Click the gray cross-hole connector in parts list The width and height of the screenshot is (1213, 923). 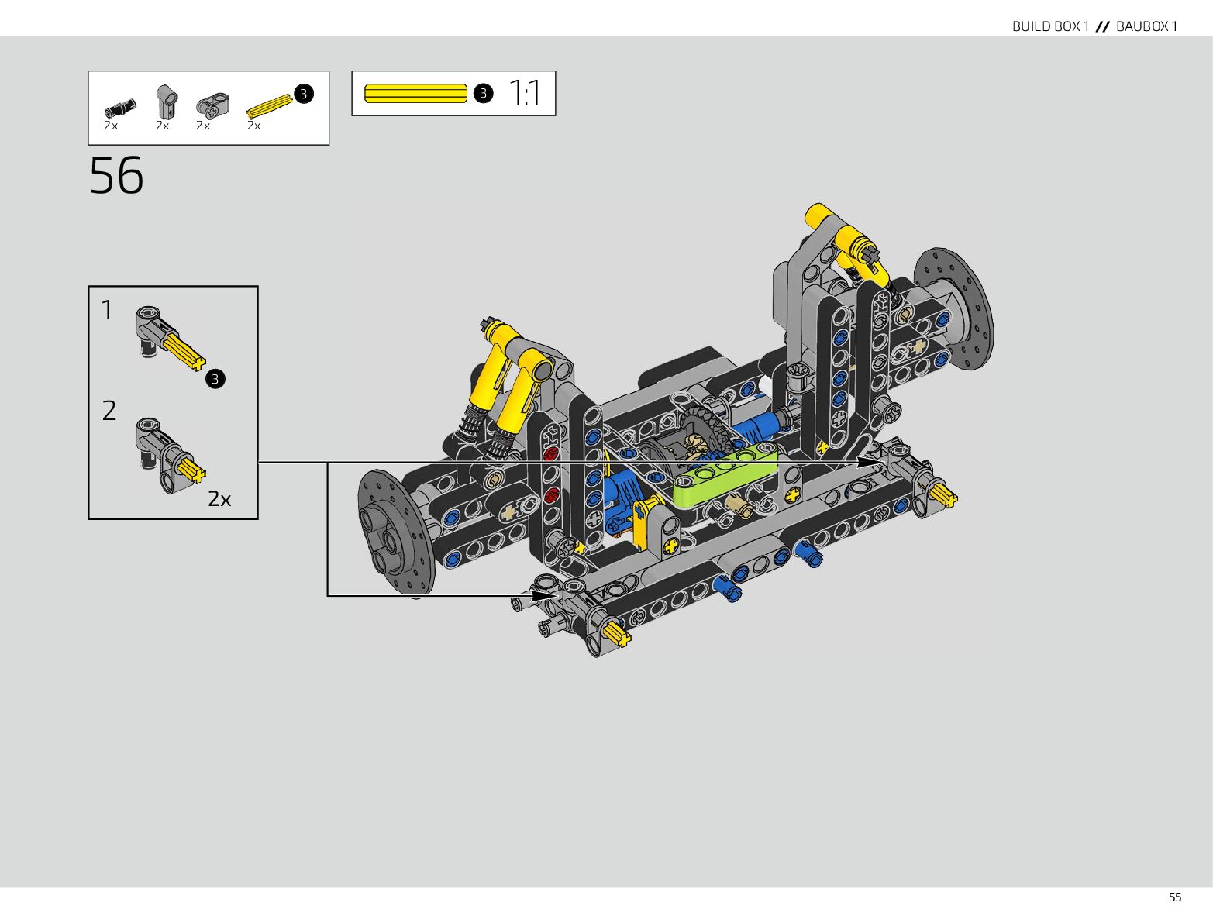[x=212, y=104]
